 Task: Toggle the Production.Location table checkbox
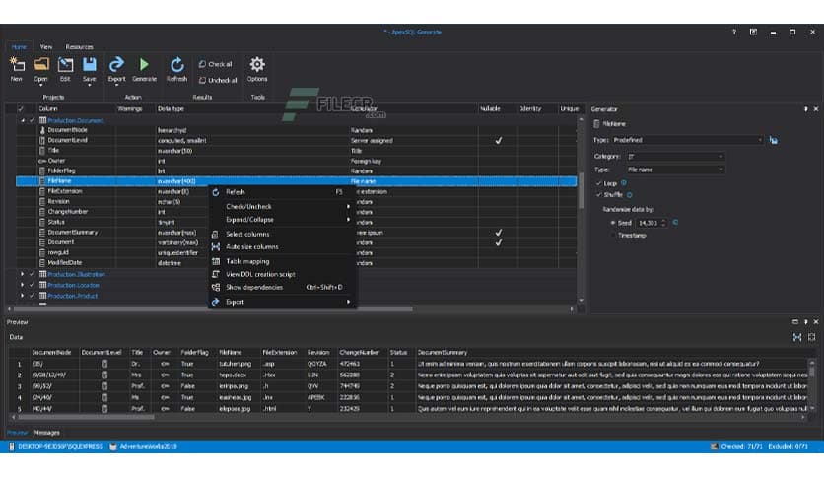pos(33,285)
